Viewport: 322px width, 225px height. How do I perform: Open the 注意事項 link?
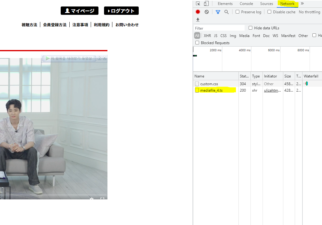point(80,25)
